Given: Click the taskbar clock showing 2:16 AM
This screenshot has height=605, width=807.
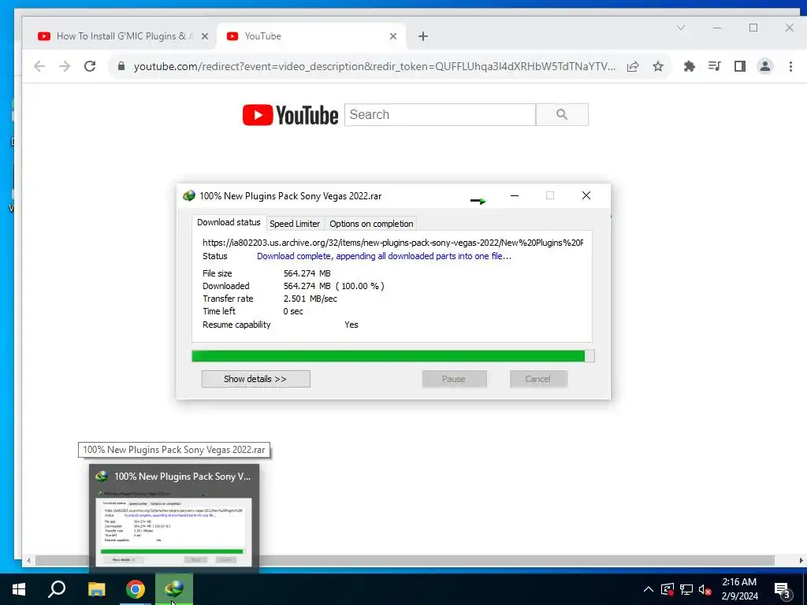Looking at the screenshot, I should [739, 589].
